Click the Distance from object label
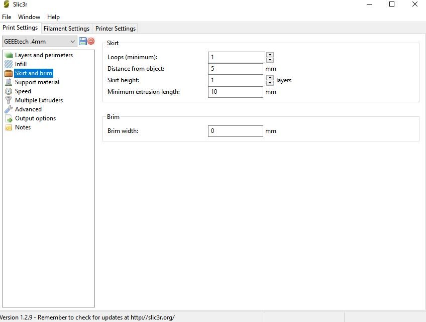Image resolution: width=426 pixels, height=322 pixels. [x=136, y=69]
